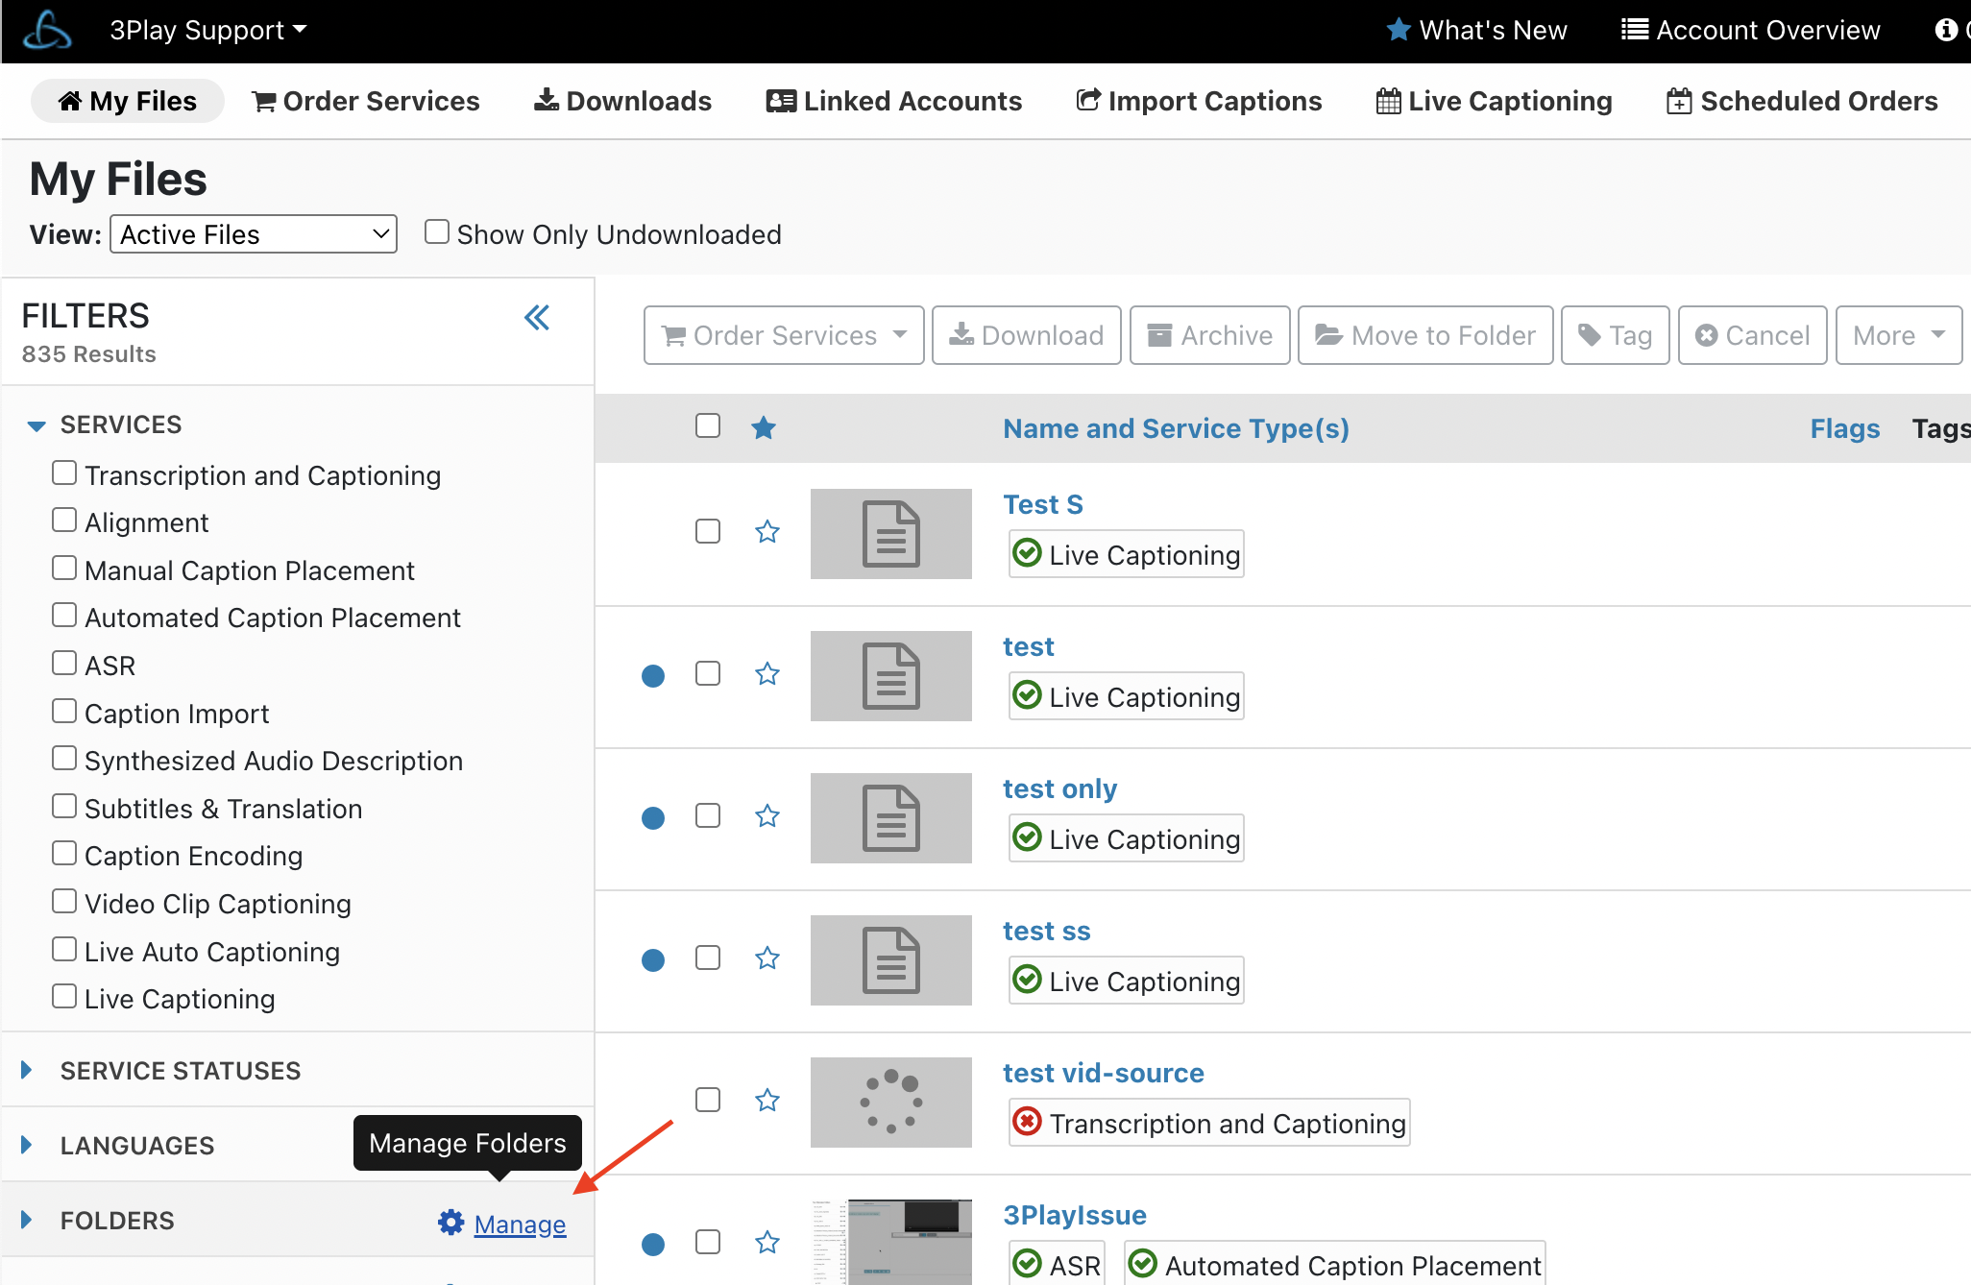Expand the SERVICE STATUSES section
Screen dimensions: 1971x1285
(27, 1070)
